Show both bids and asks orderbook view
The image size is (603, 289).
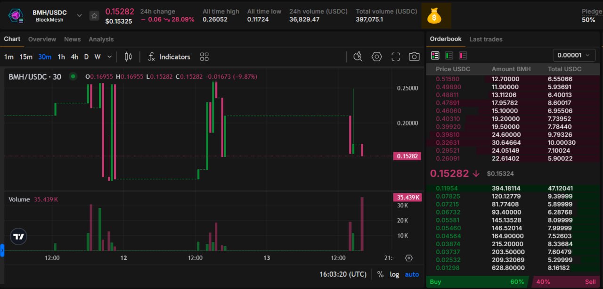click(435, 55)
